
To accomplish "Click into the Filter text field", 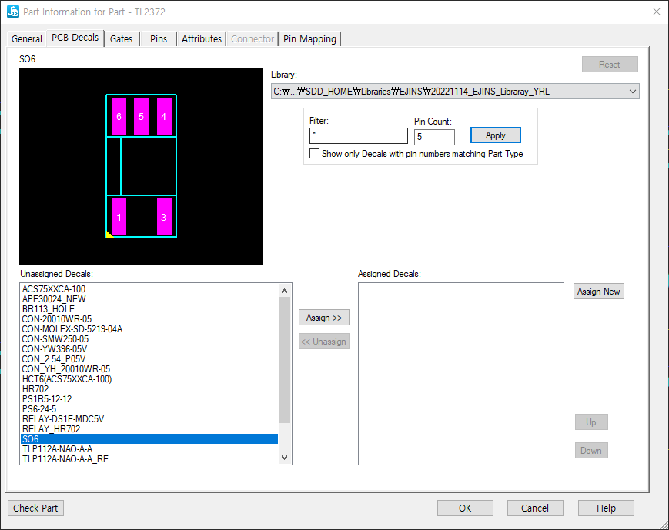I will tap(358, 136).
